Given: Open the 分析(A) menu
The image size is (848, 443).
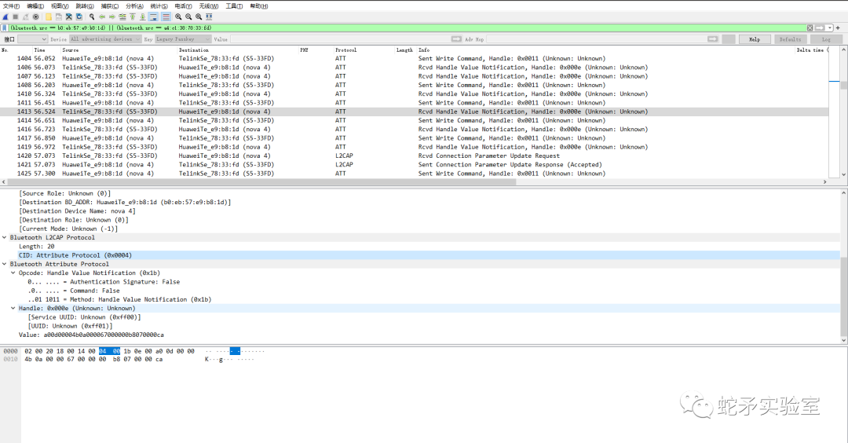Looking at the screenshot, I should click(135, 6).
